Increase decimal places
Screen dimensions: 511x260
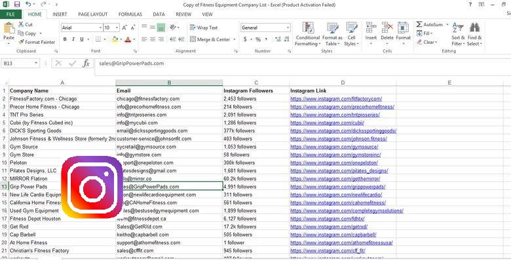(278, 39)
